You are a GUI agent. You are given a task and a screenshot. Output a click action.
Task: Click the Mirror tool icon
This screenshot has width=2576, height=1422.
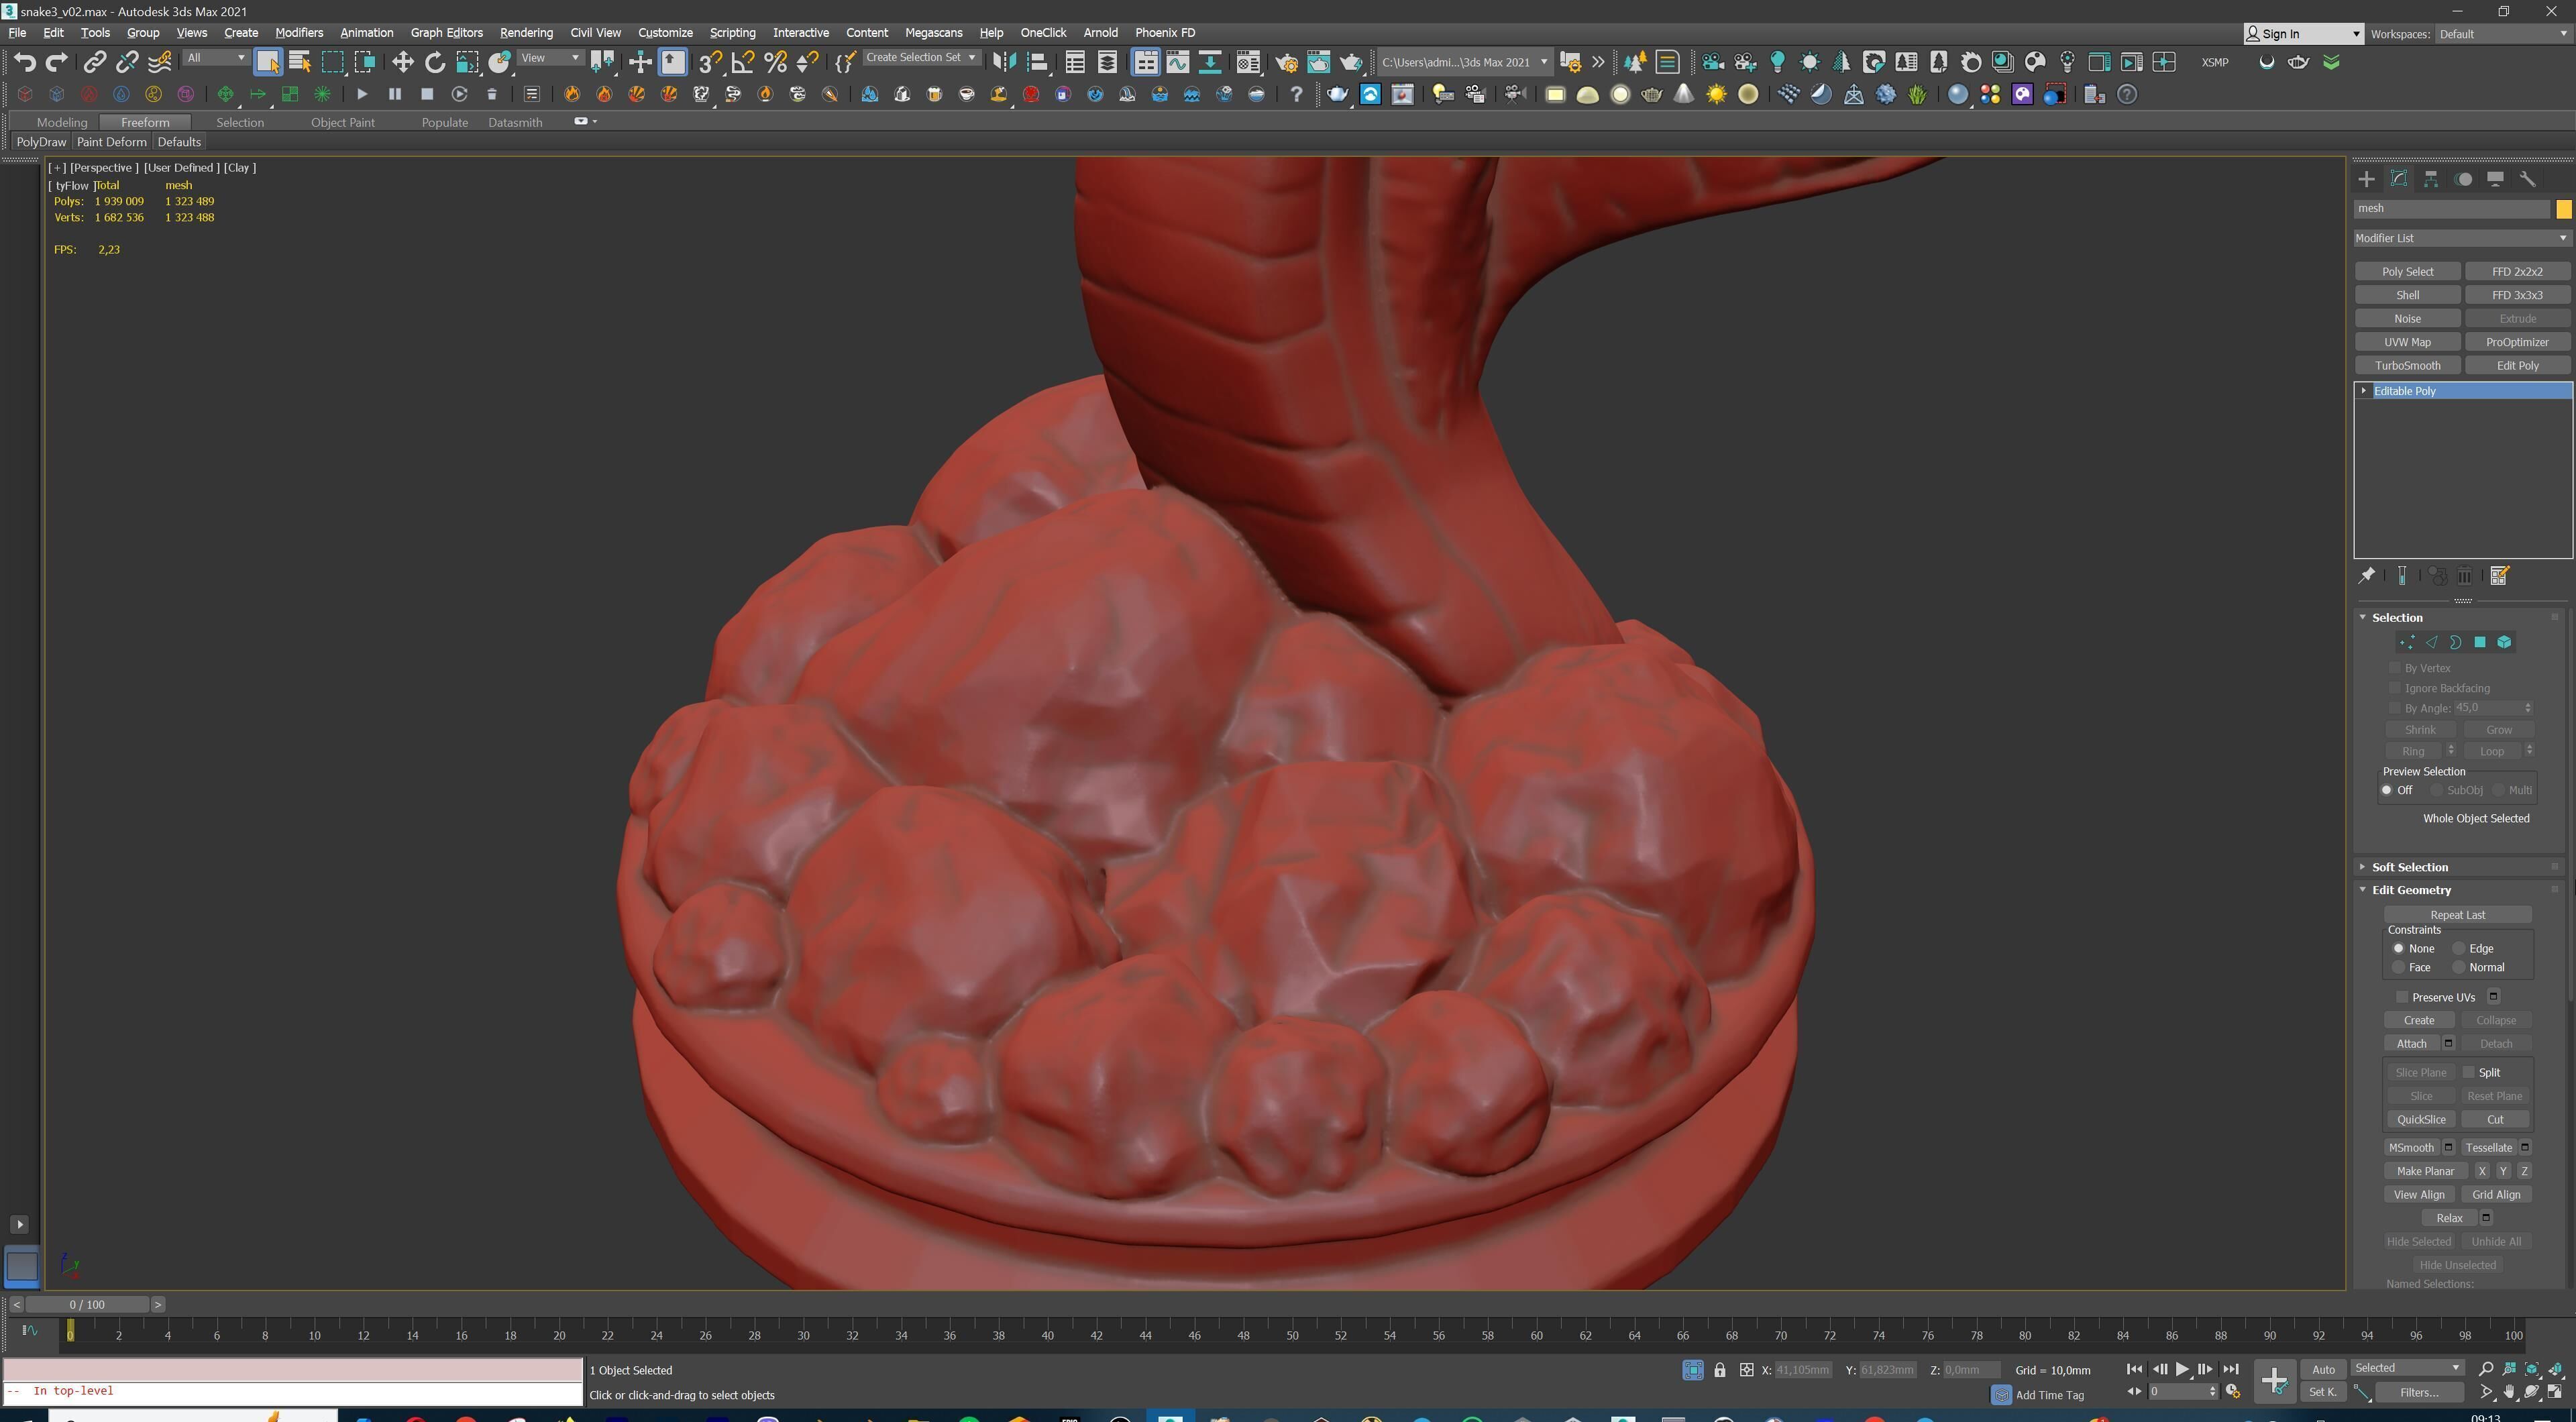click(1004, 62)
